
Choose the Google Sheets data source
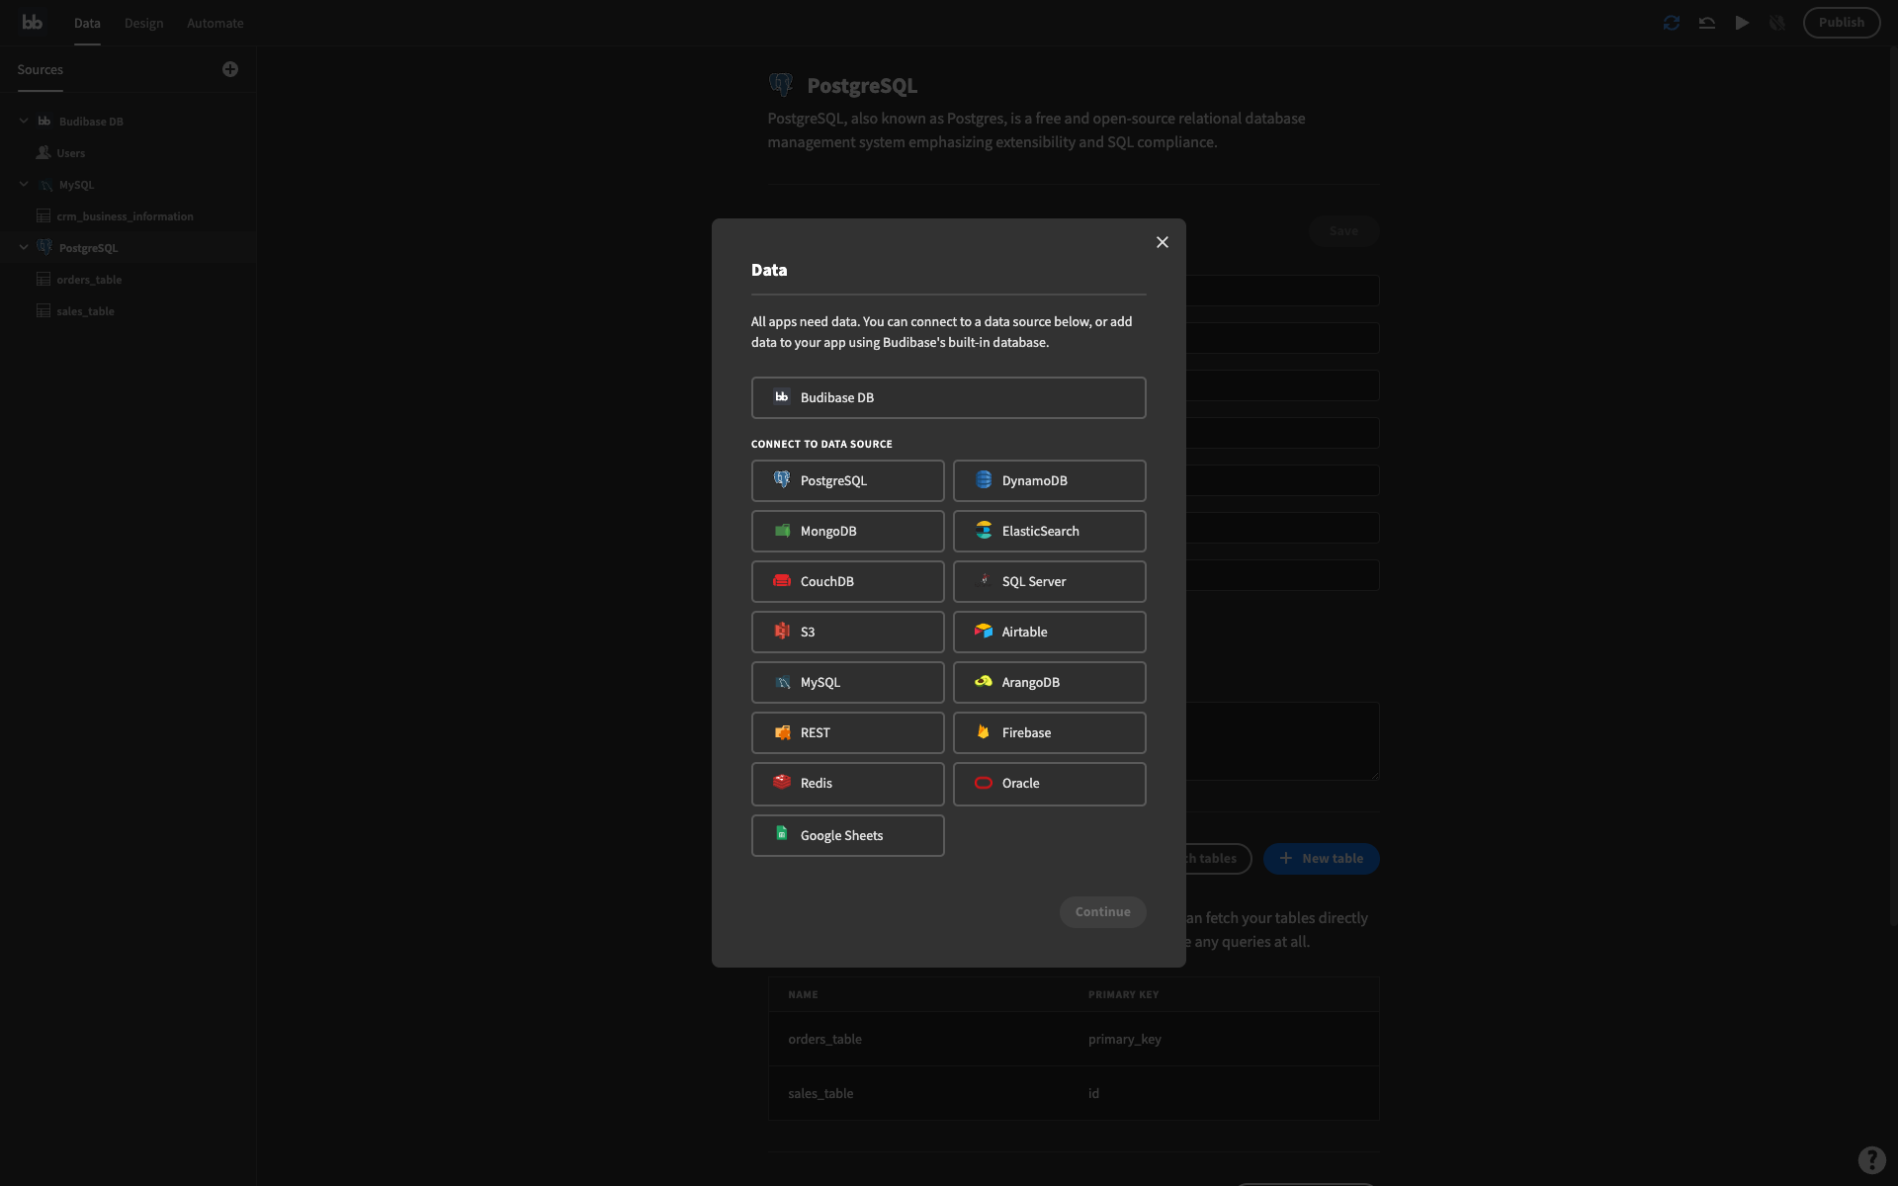847,835
